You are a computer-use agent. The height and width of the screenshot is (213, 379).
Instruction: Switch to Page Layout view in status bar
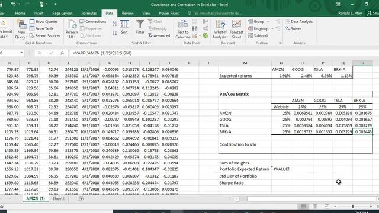coord(315,206)
